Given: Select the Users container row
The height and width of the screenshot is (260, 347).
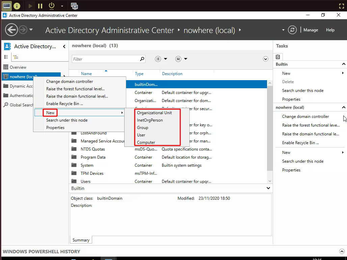Looking at the screenshot, I should tap(168, 182).
